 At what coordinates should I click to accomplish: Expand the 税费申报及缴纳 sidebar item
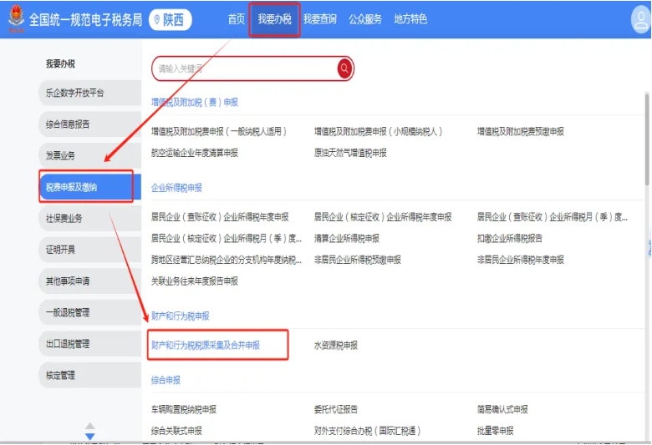click(x=85, y=187)
